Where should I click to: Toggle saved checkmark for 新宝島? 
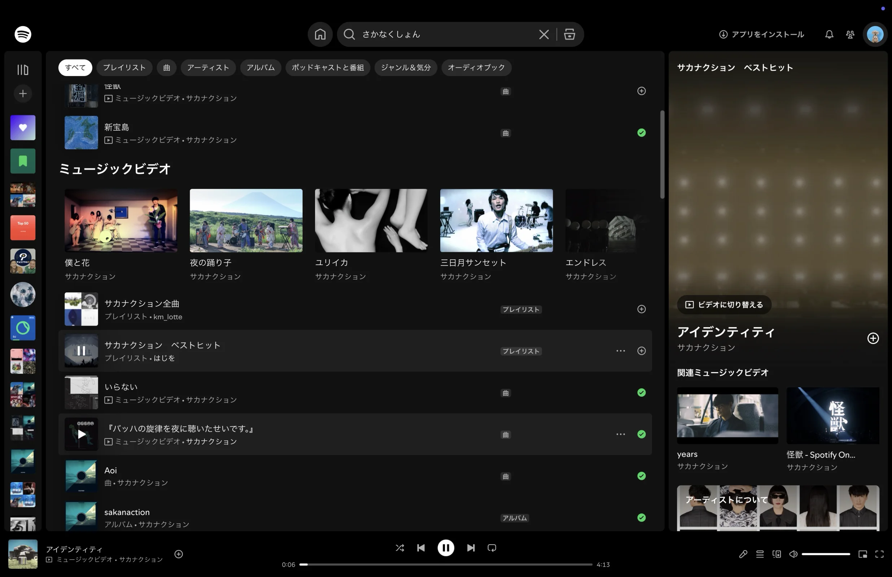[641, 132]
